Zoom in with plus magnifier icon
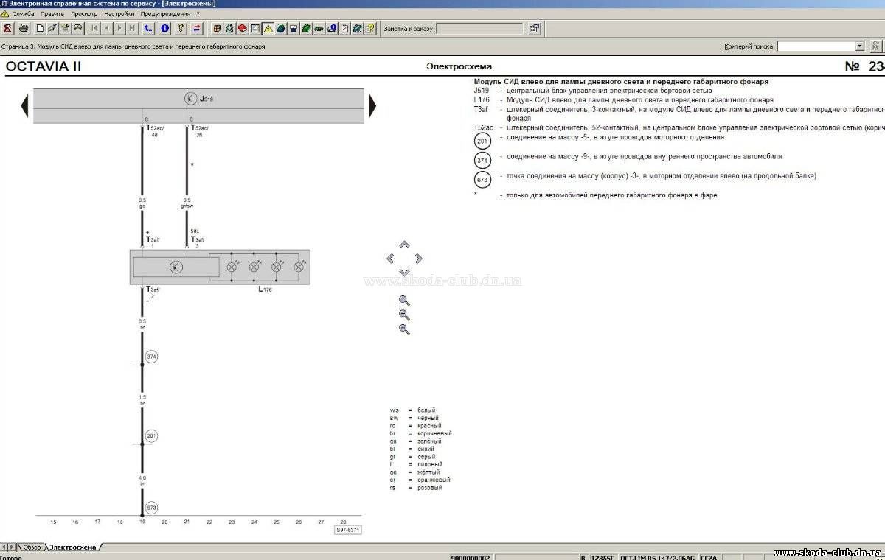 click(404, 315)
